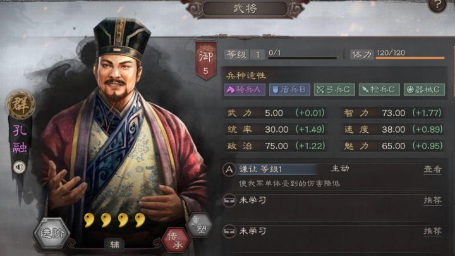Image resolution: width=455 pixels, height=256 pixels.
Task: Tap the 重塑 hexagon button
Action: point(199,224)
